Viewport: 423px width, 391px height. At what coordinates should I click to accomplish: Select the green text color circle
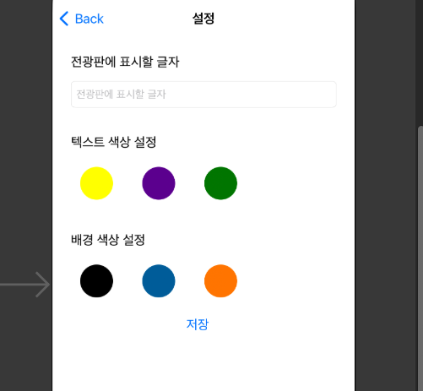[220, 183]
